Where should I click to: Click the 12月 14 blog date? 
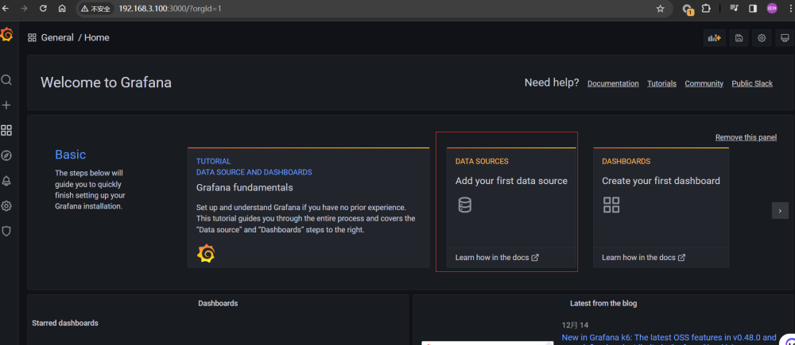tap(575, 324)
